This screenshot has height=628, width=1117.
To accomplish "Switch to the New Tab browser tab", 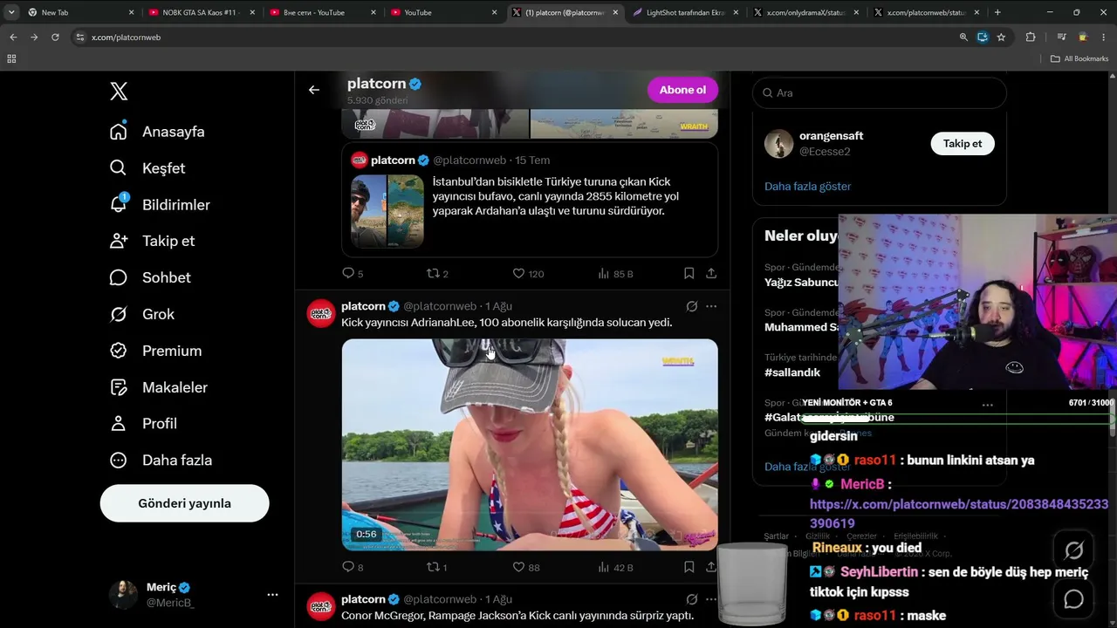I will pyautogui.click(x=81, y=12).
